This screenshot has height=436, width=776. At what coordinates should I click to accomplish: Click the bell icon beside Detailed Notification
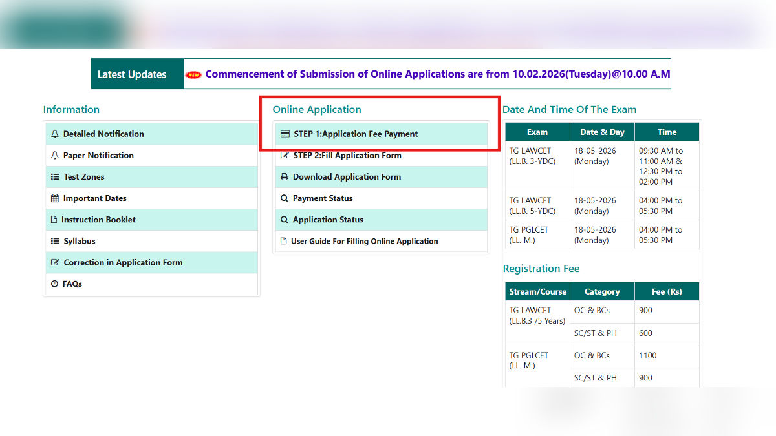[x=55, y=134]
